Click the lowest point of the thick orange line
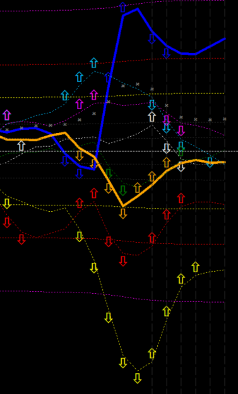 point(122,206)
